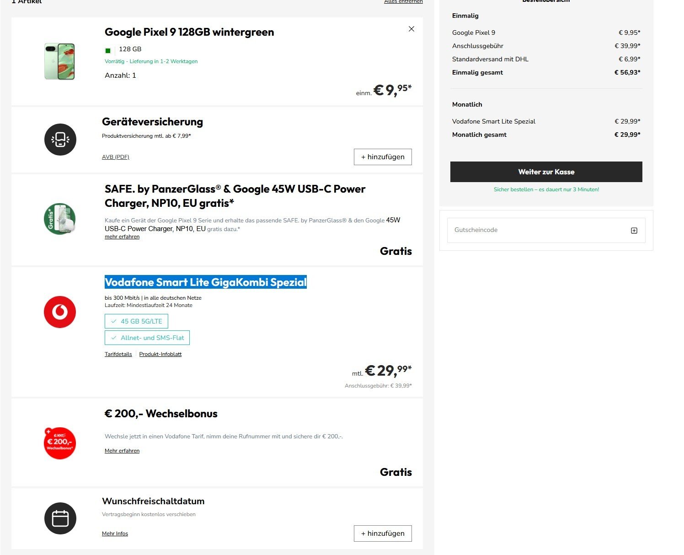Select the wintergreen color swatch
Viewport: 684px width, 555px height.
coord(108,51)
